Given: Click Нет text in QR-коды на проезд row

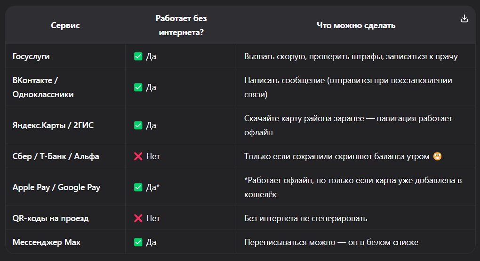Looking at the screenshot, I should pyautogui.click(x=153, y=218).
